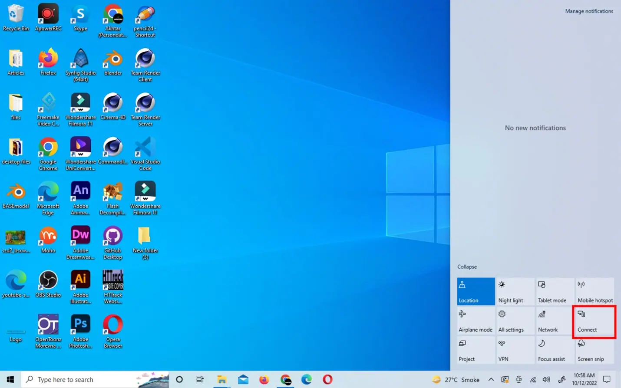Toggle Tablet mode tile
This screenshot has width=621, height=388.
click(x=555, y=291)
